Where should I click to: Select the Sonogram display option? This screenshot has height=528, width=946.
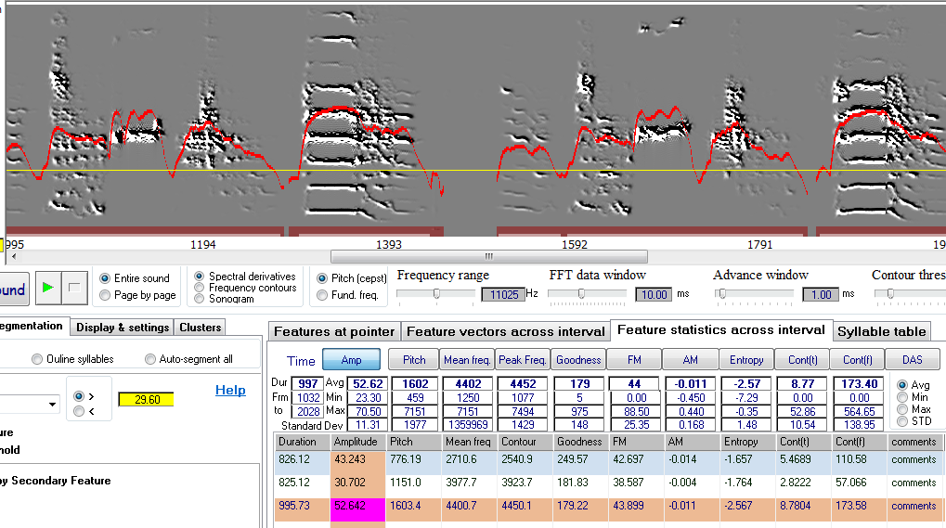(x=200, y=299)
